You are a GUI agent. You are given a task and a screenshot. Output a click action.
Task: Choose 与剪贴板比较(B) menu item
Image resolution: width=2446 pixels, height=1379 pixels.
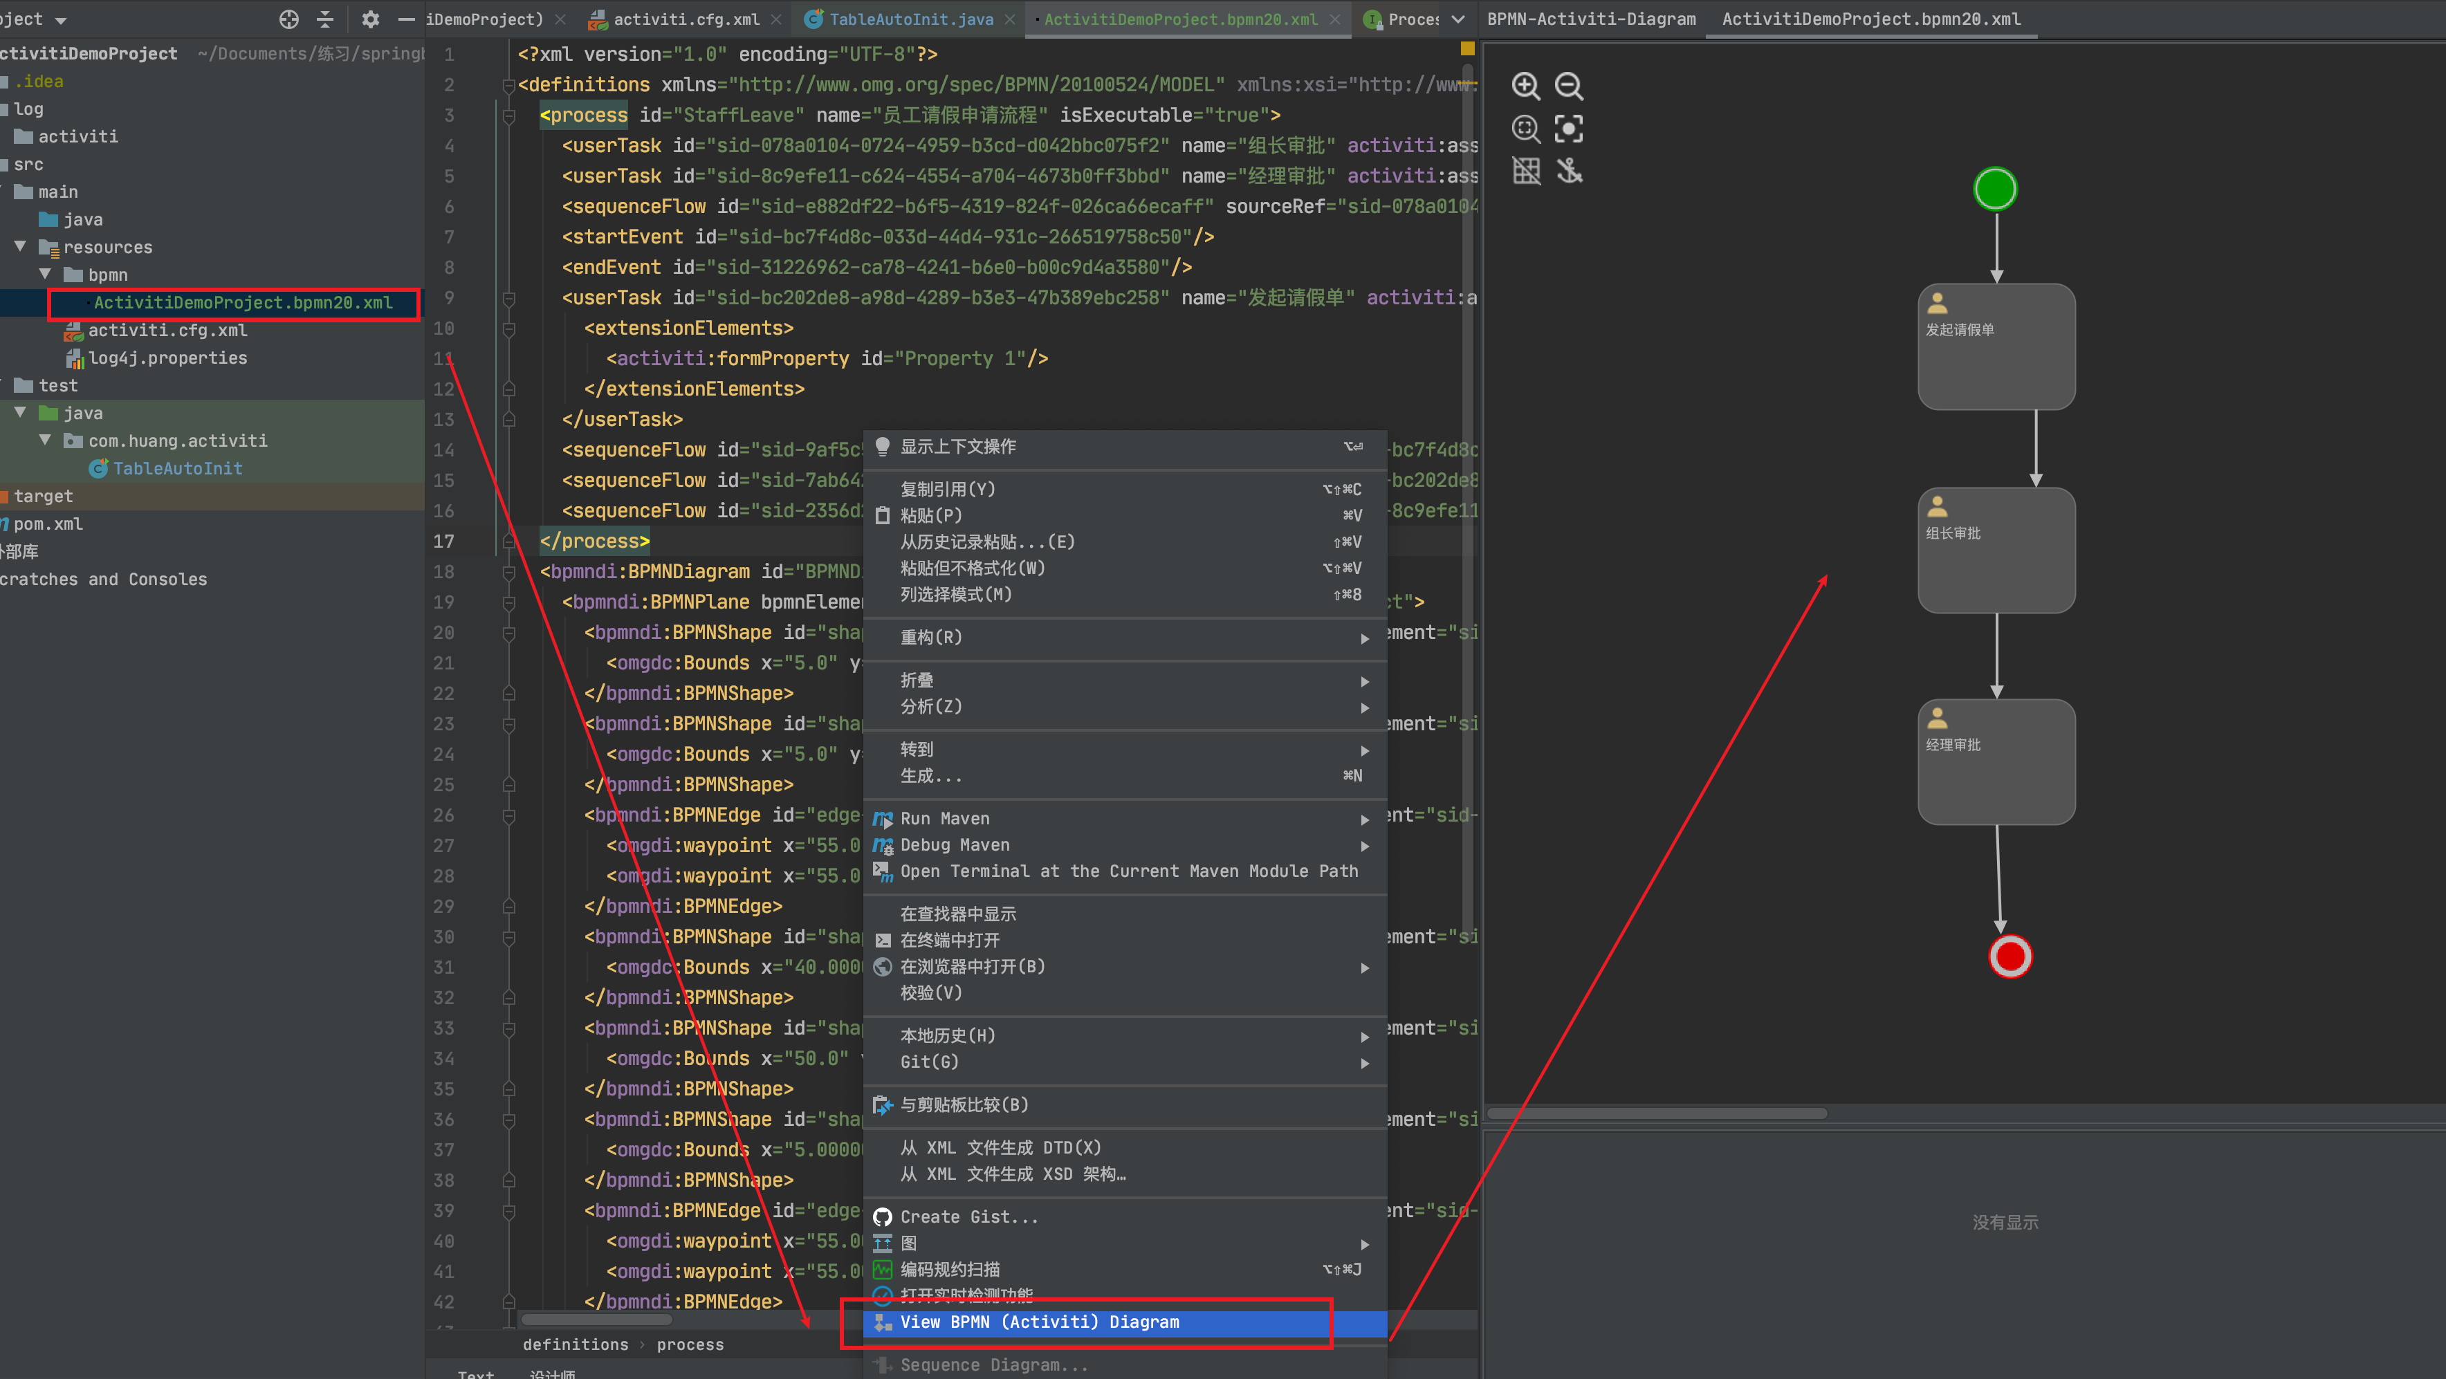pos(1125,1106)
